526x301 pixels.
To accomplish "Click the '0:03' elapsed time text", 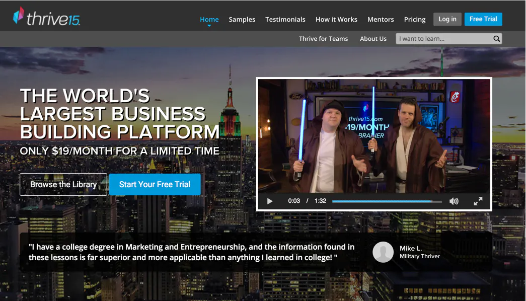I will (294, 201).
